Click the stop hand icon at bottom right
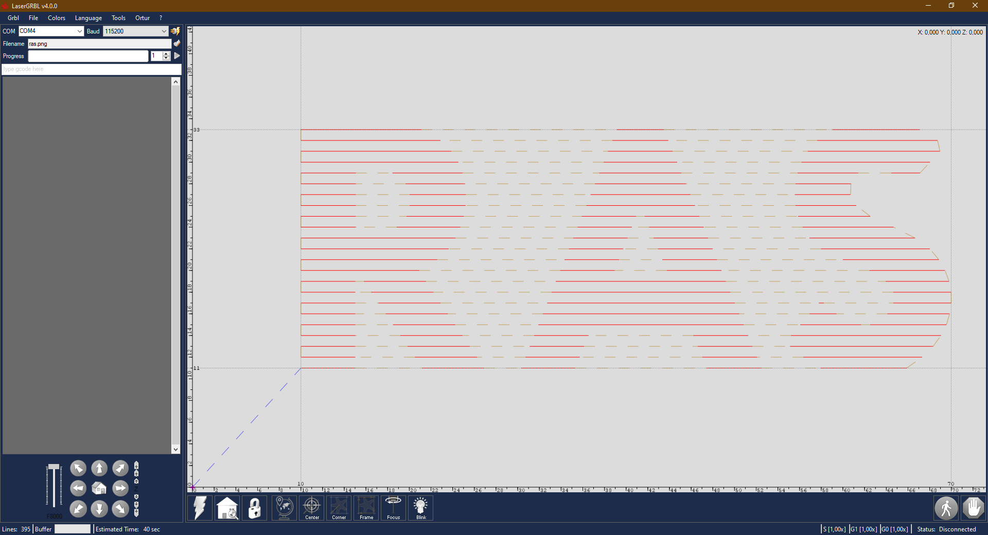This screenshot has height=535, width=988. [x=973, y=508]
